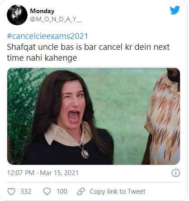189x201 pixels.
Task: Select Copy link to Tweet
Action: [x=118, y=191]
